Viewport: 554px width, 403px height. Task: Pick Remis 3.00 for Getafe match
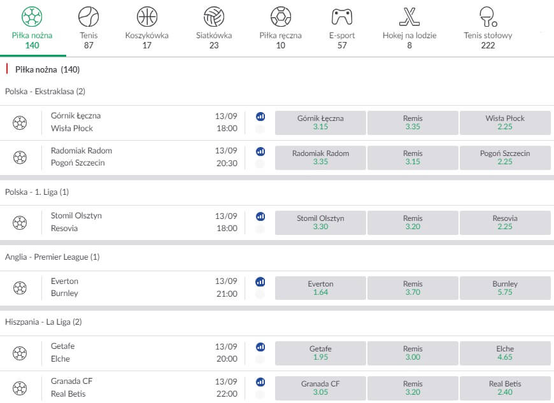pyautogui.click(x=413, y=353)
